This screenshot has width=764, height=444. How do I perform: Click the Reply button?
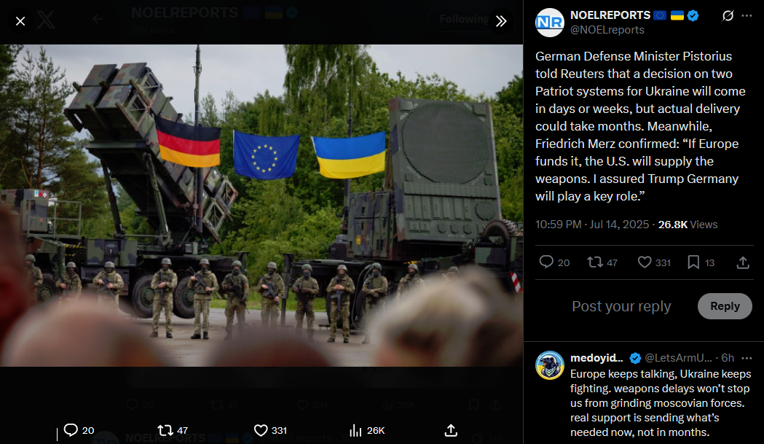pyautogui.click(x=725, y=306)
